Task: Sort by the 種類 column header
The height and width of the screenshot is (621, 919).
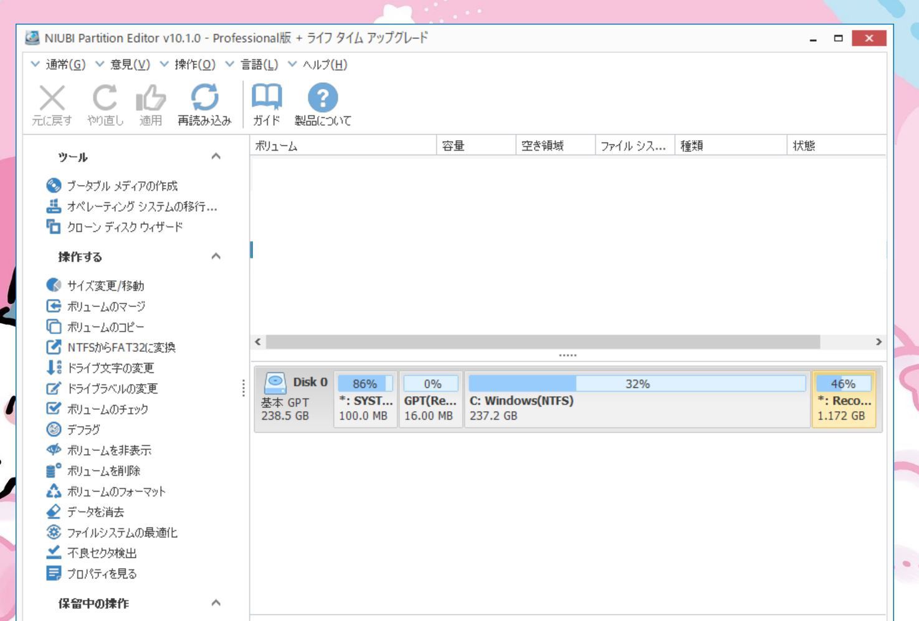Action: (x=731, y=146)
